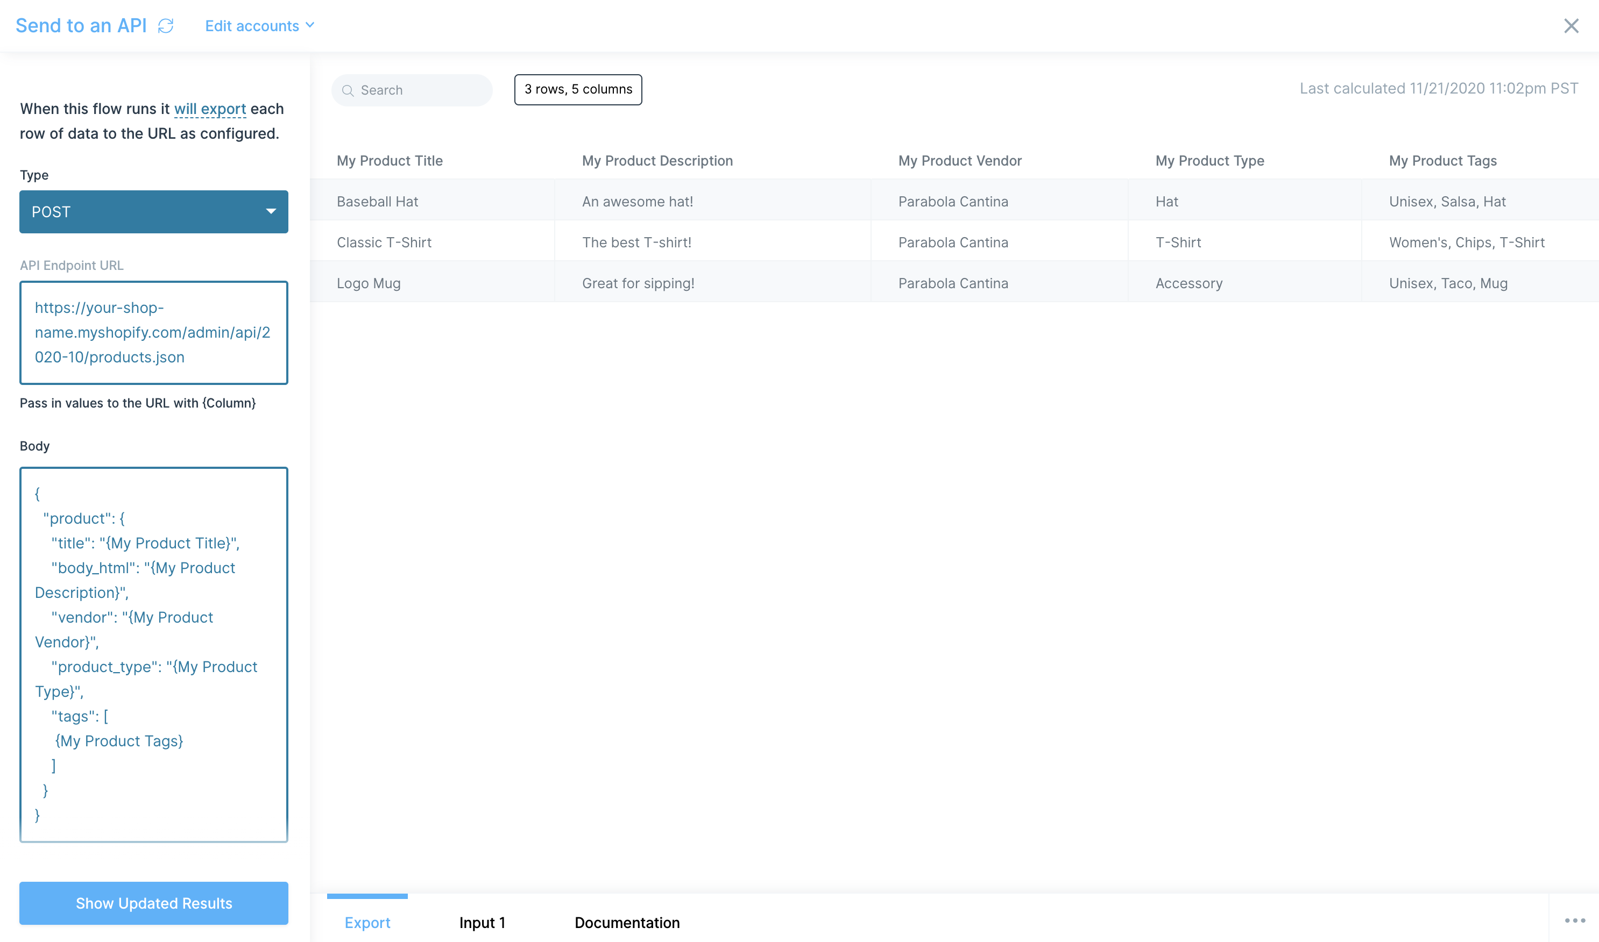Image resolution: width=1599 pixels, height=942 pixels.
Task: Follow the 'will export' link
Action: click(210, 109)
